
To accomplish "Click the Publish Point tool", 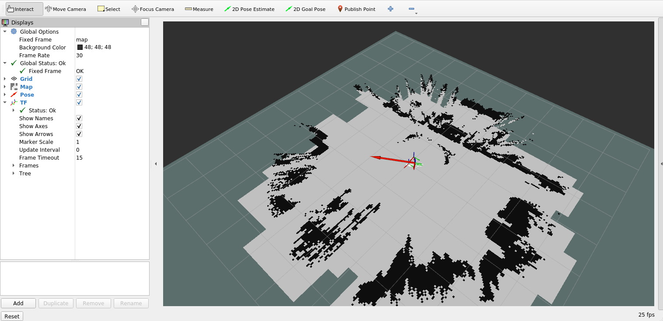I will coord(356,9).
